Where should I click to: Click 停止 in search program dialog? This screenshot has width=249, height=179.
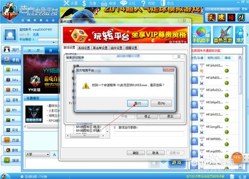147,116
